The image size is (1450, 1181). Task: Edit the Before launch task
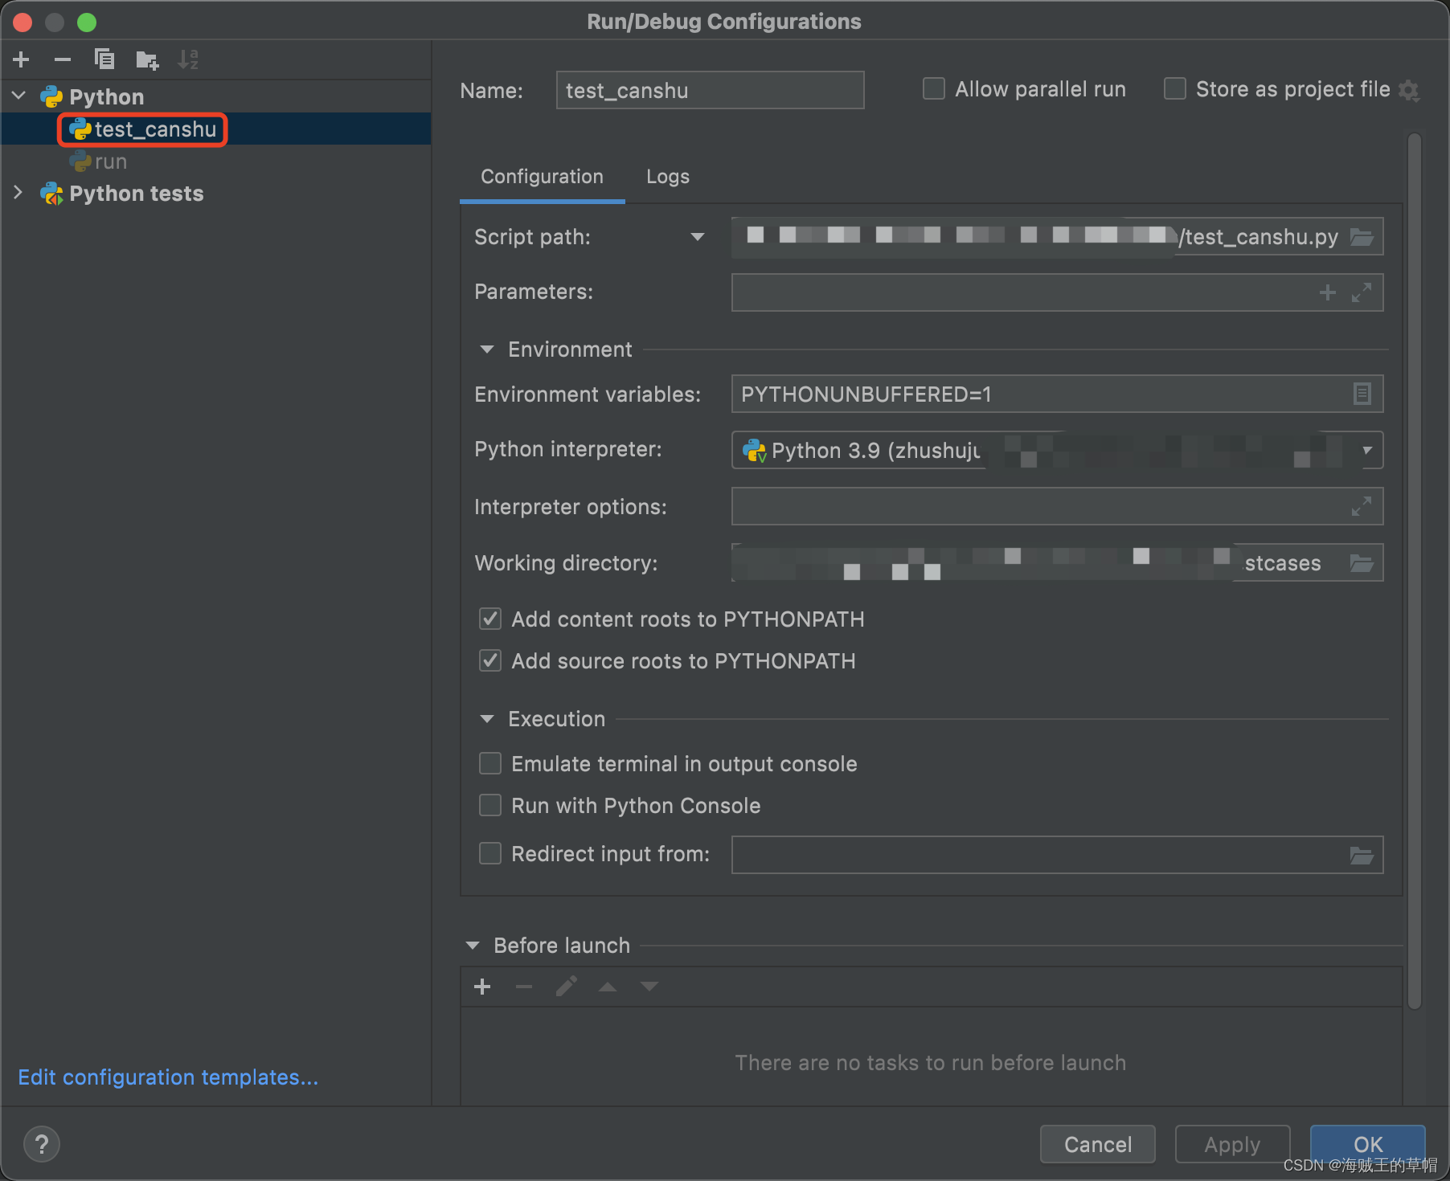point(566,987)
